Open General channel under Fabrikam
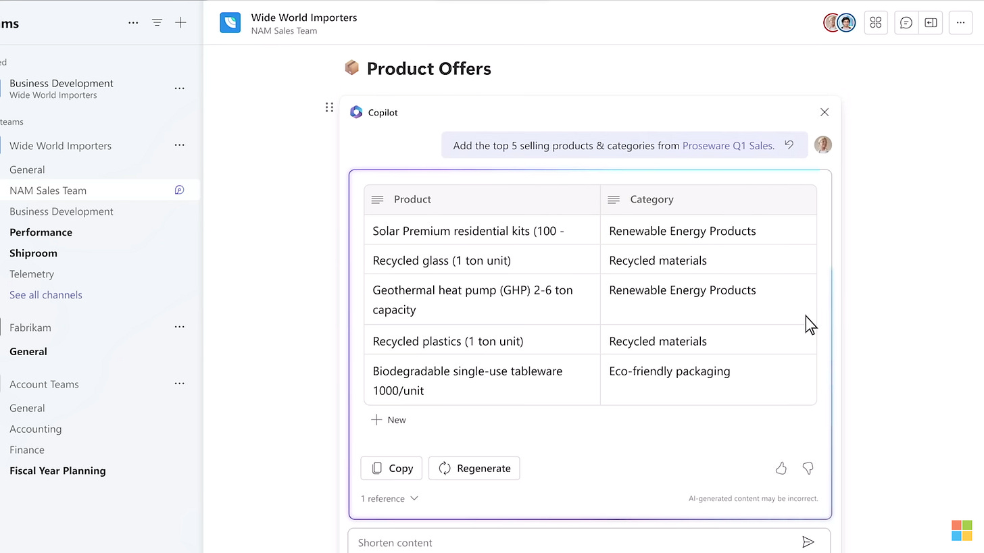The width and height of the screenshot is (984, 553). point(28,352)
